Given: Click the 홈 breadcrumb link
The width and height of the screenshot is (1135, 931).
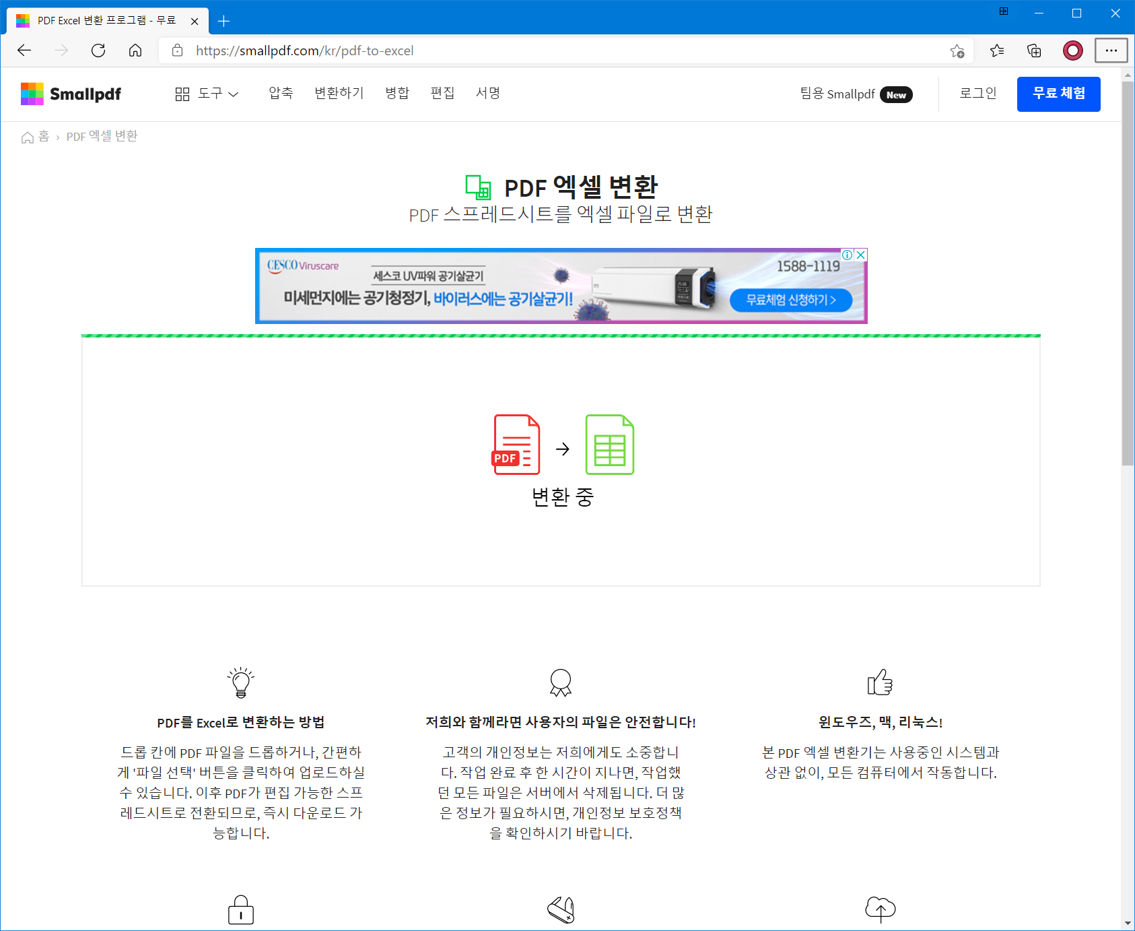Looking at the screenshot, I should point(44,137).
